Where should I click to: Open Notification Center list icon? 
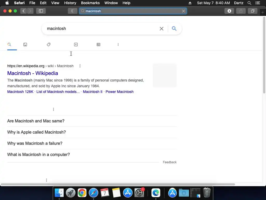258,3
